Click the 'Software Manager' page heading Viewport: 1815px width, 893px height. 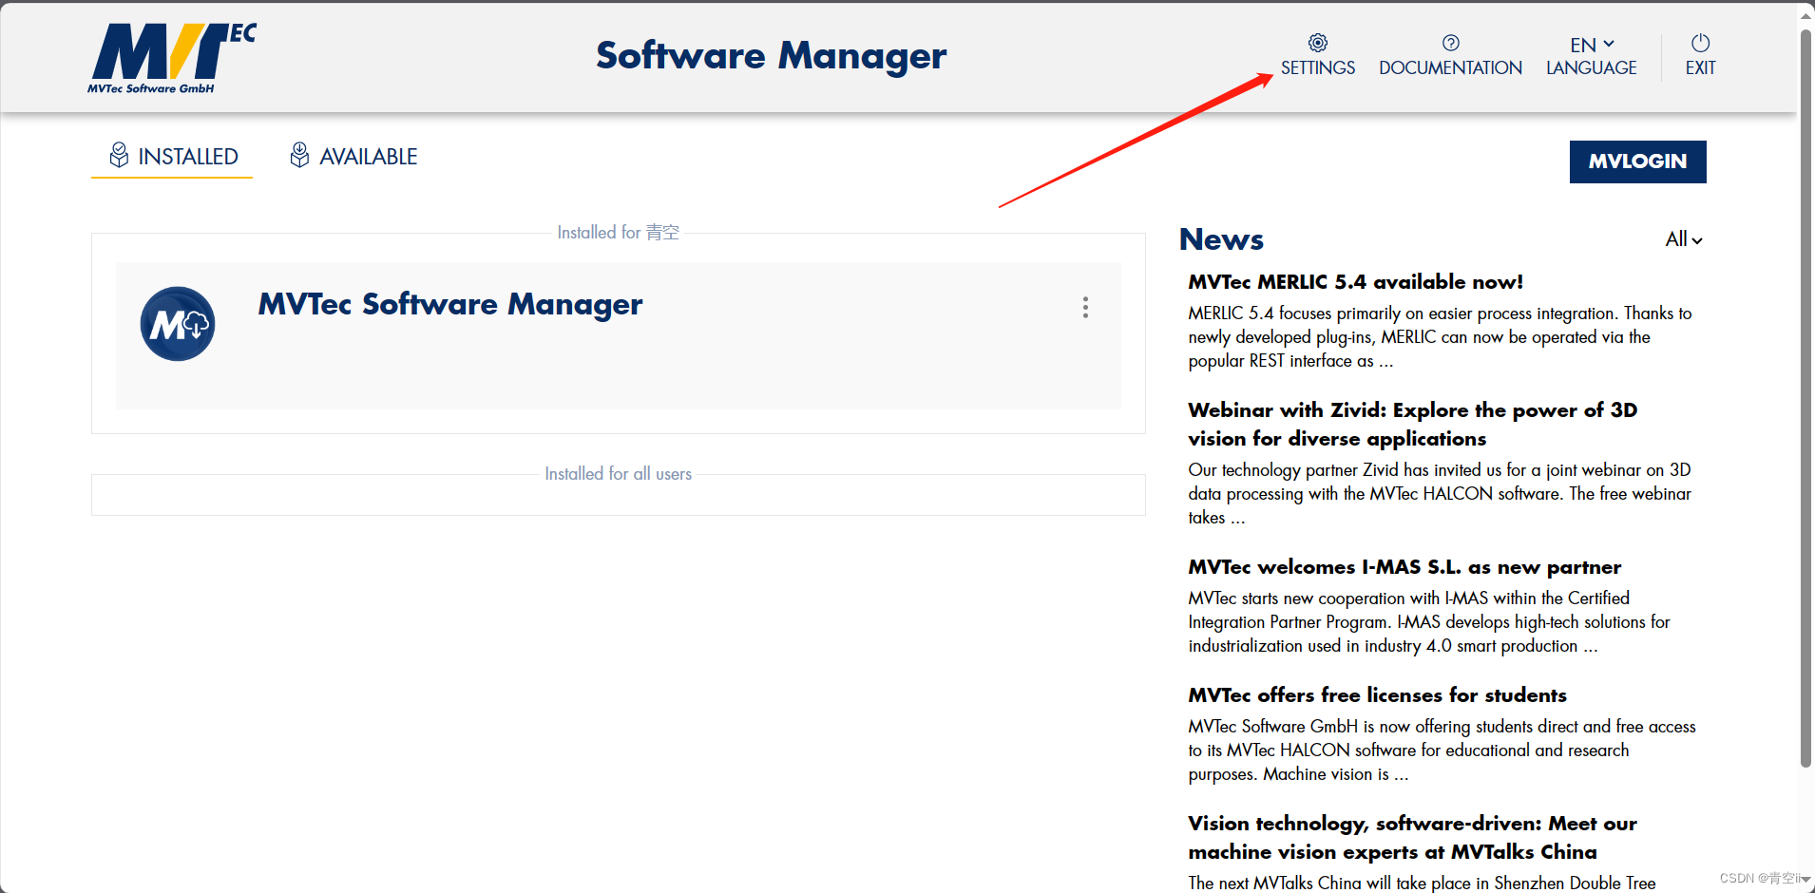pos(771,56)
